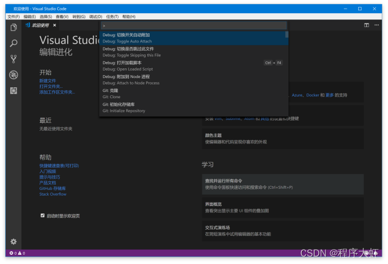Open the 选择(S) menu

pyautogui.click(x=45, y=17)
